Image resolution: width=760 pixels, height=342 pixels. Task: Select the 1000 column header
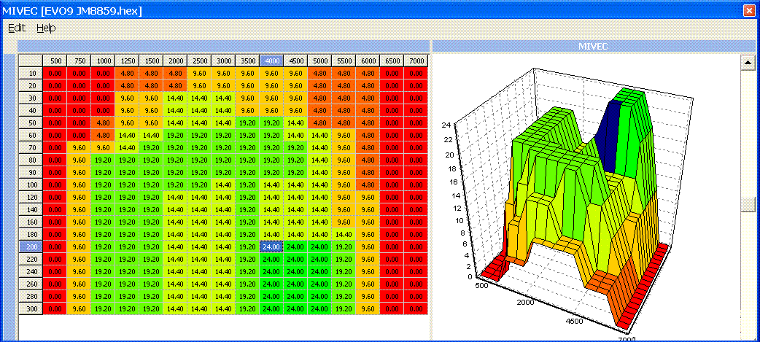click(x=103, y=61)
